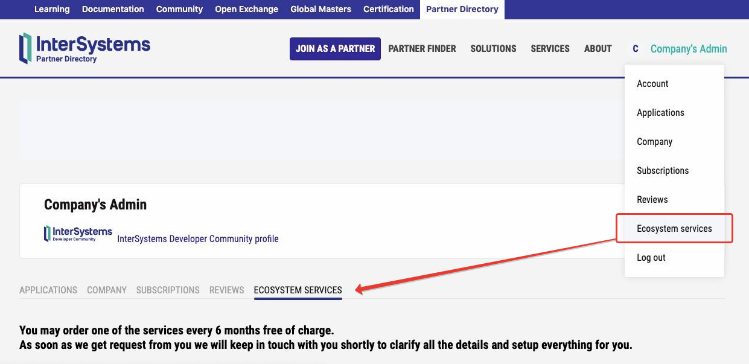Click the InterSystems Partner Directory logo
The image size is (749, 364).
tap(84, 48)
